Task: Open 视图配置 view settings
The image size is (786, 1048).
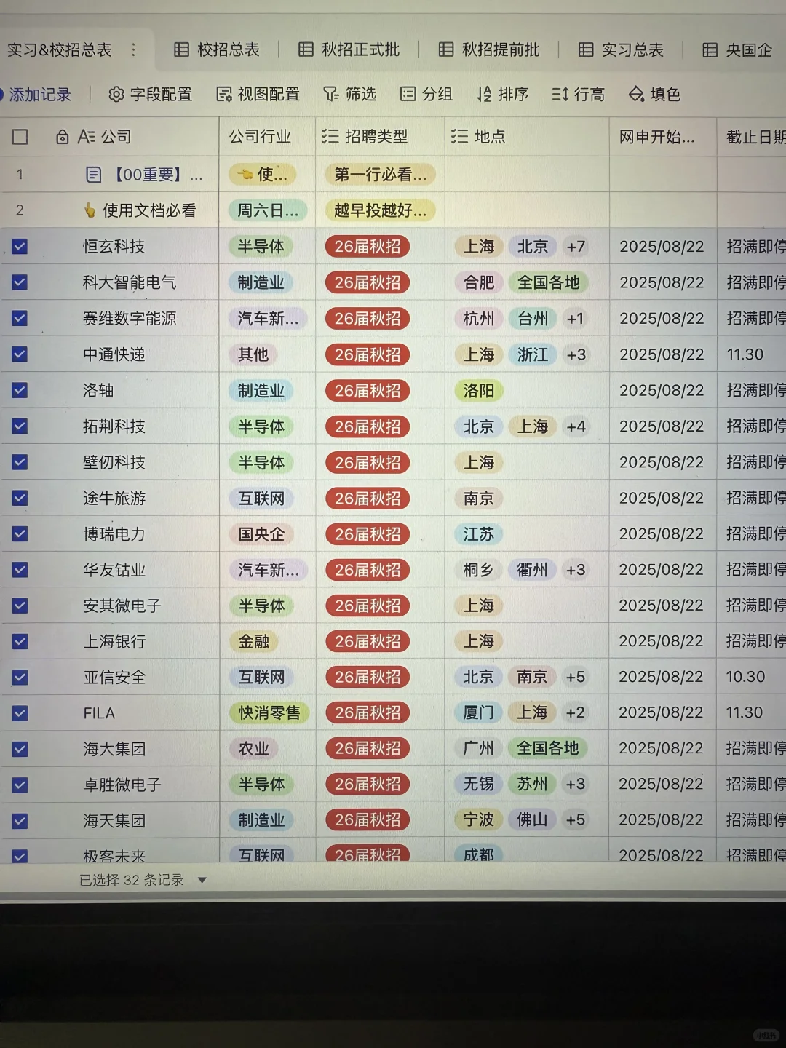Action: (258, 94)
